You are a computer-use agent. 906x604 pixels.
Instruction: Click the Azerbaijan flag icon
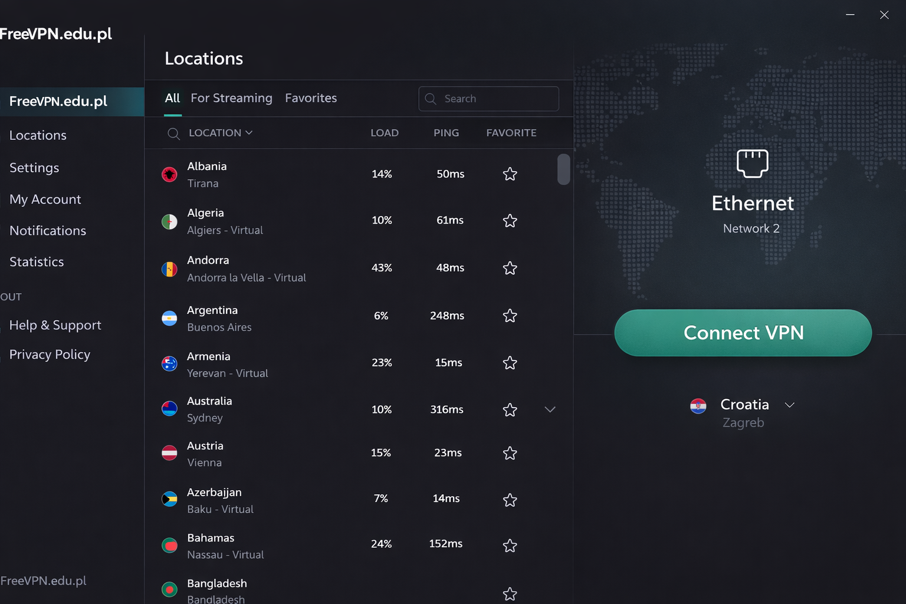click(169, 500)
